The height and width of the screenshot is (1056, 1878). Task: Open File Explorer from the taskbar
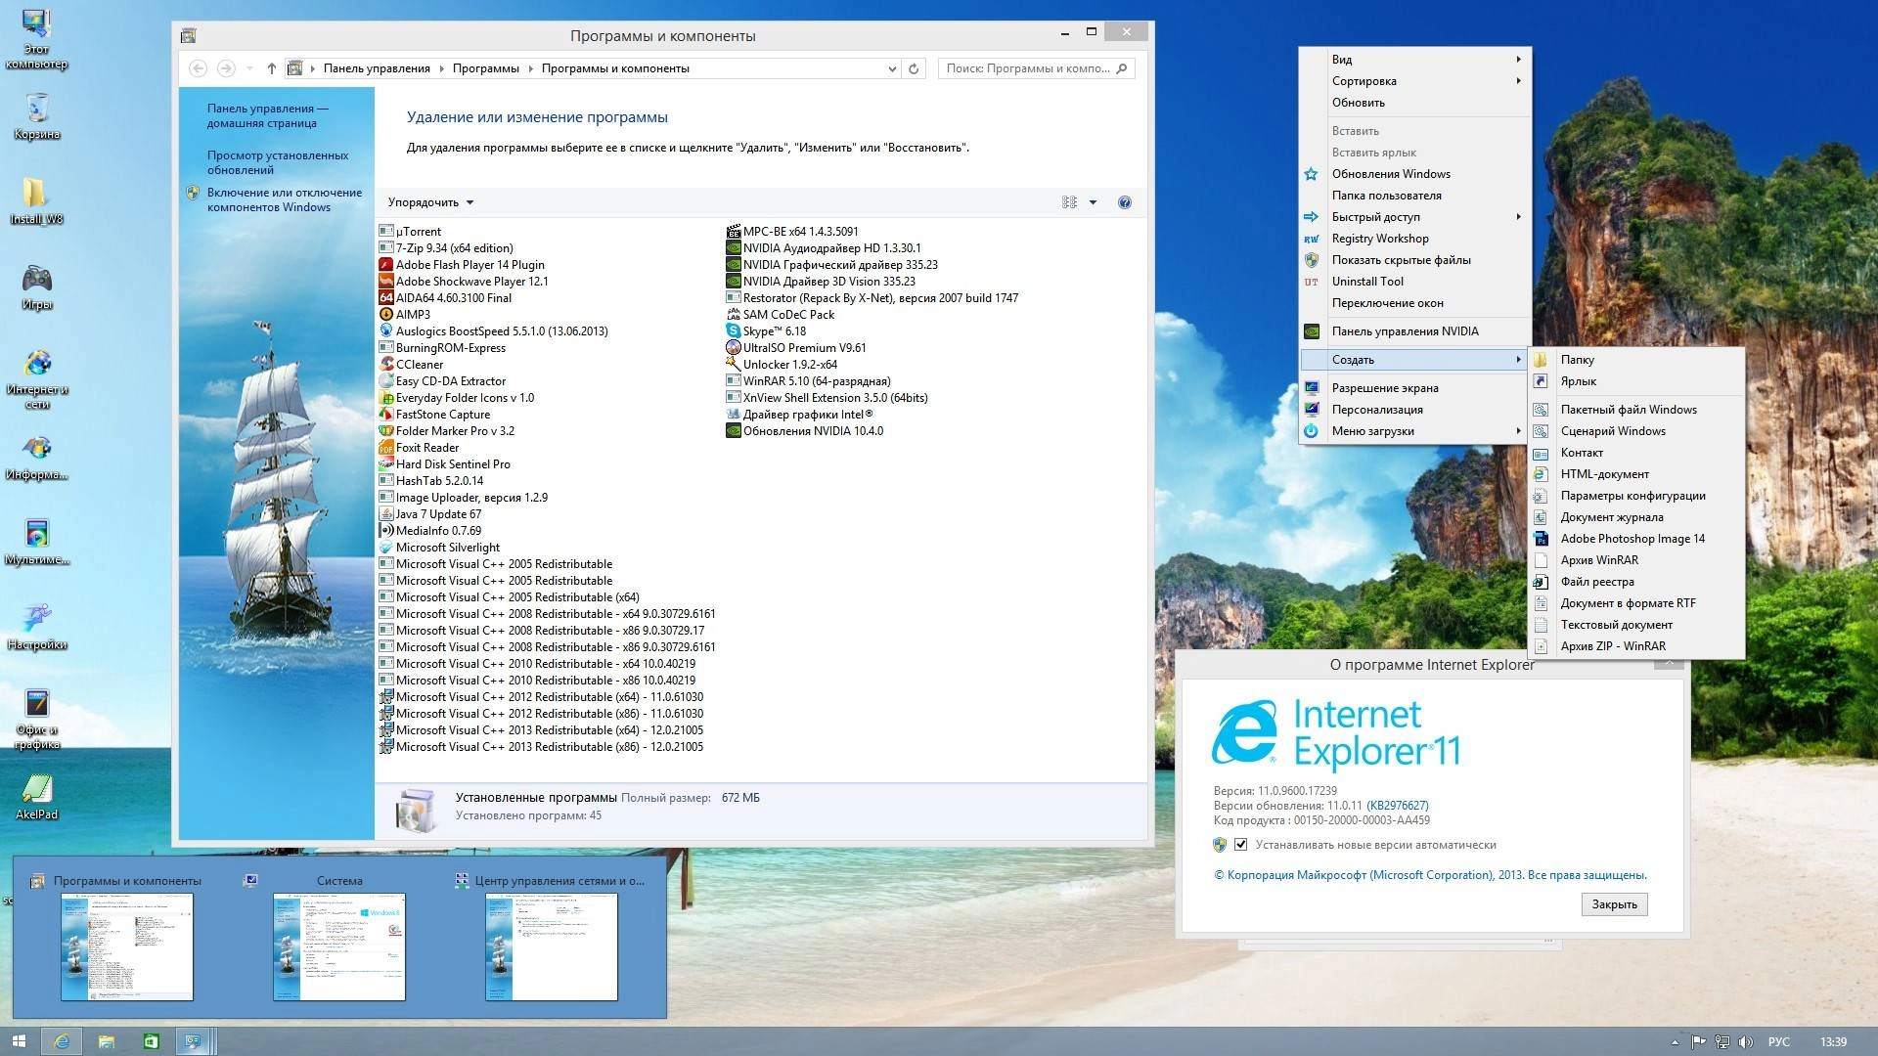[x=106, y=1041]
